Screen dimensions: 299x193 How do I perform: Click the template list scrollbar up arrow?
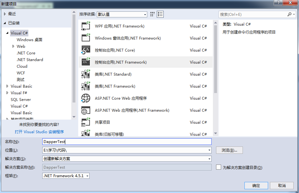point(216,23)
